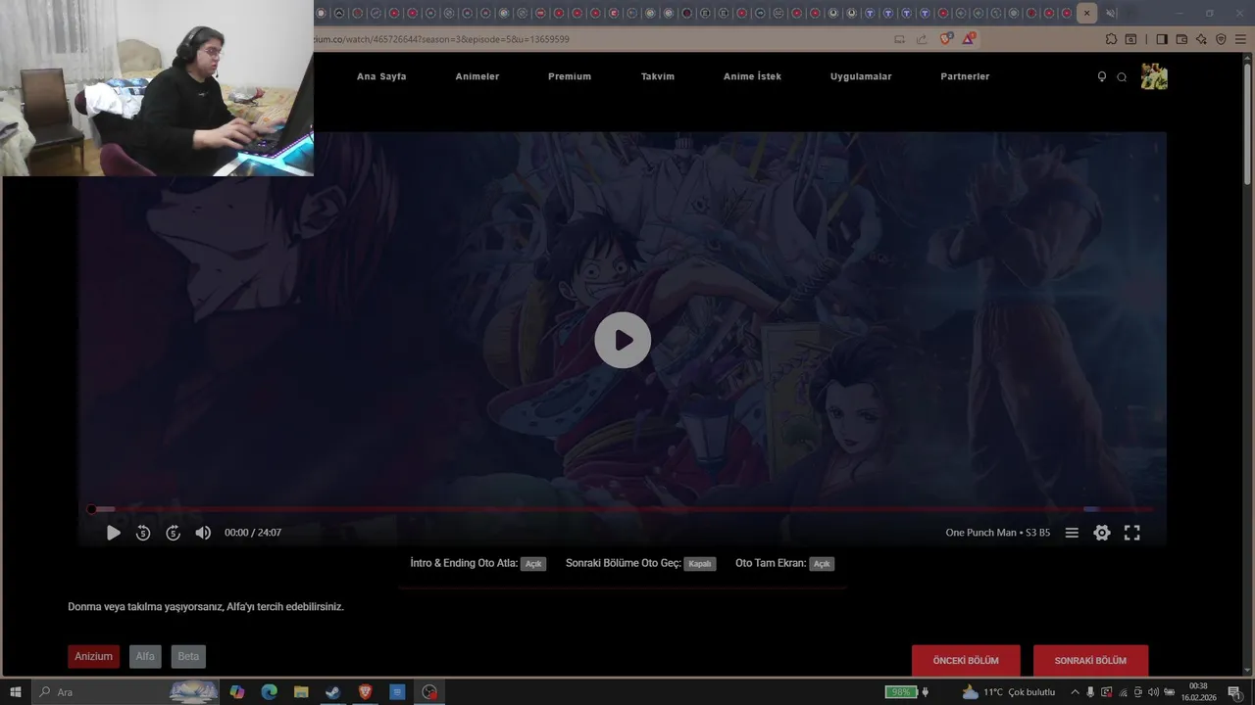
Task: Open the Takvim page
Action: click(x=658, y=76)
